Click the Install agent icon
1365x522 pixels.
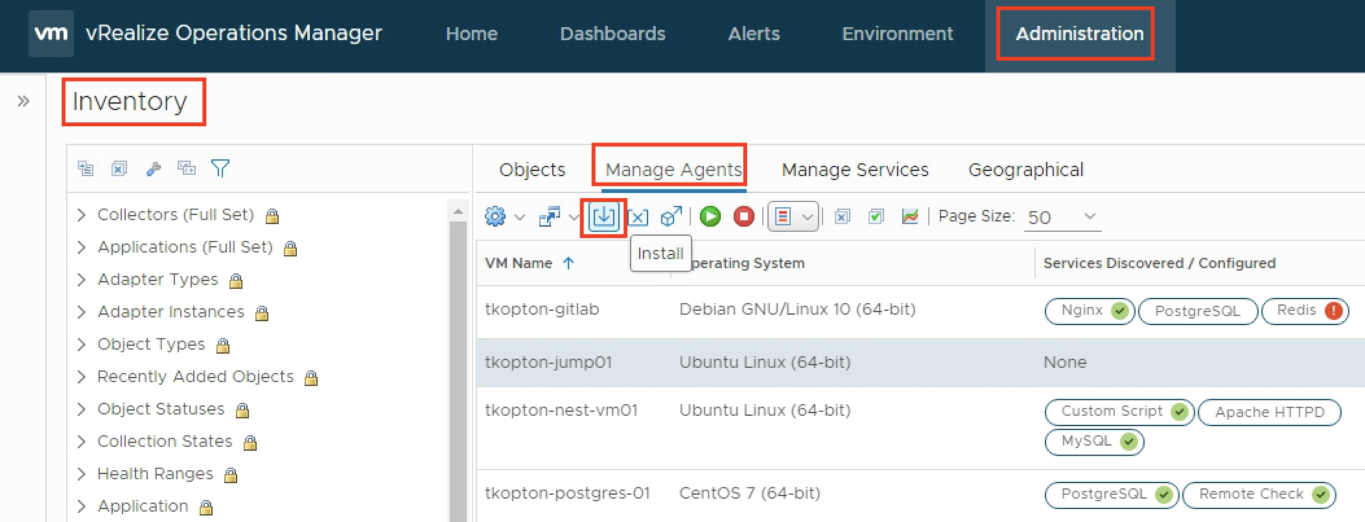coord(603,216)
